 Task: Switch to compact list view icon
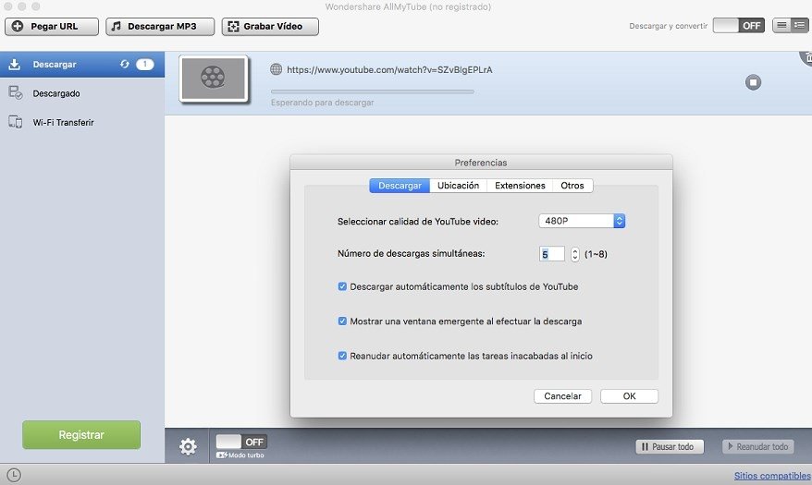click(781, 25)
